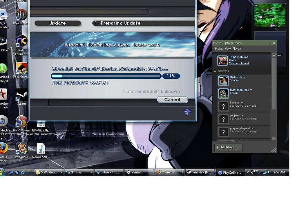Click the update progress bar

coord(106,76)
